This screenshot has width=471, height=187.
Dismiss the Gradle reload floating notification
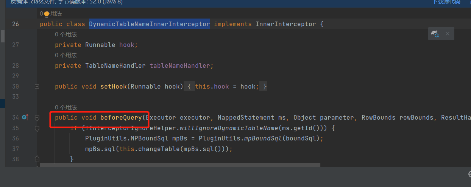click(x=447, y=34)
